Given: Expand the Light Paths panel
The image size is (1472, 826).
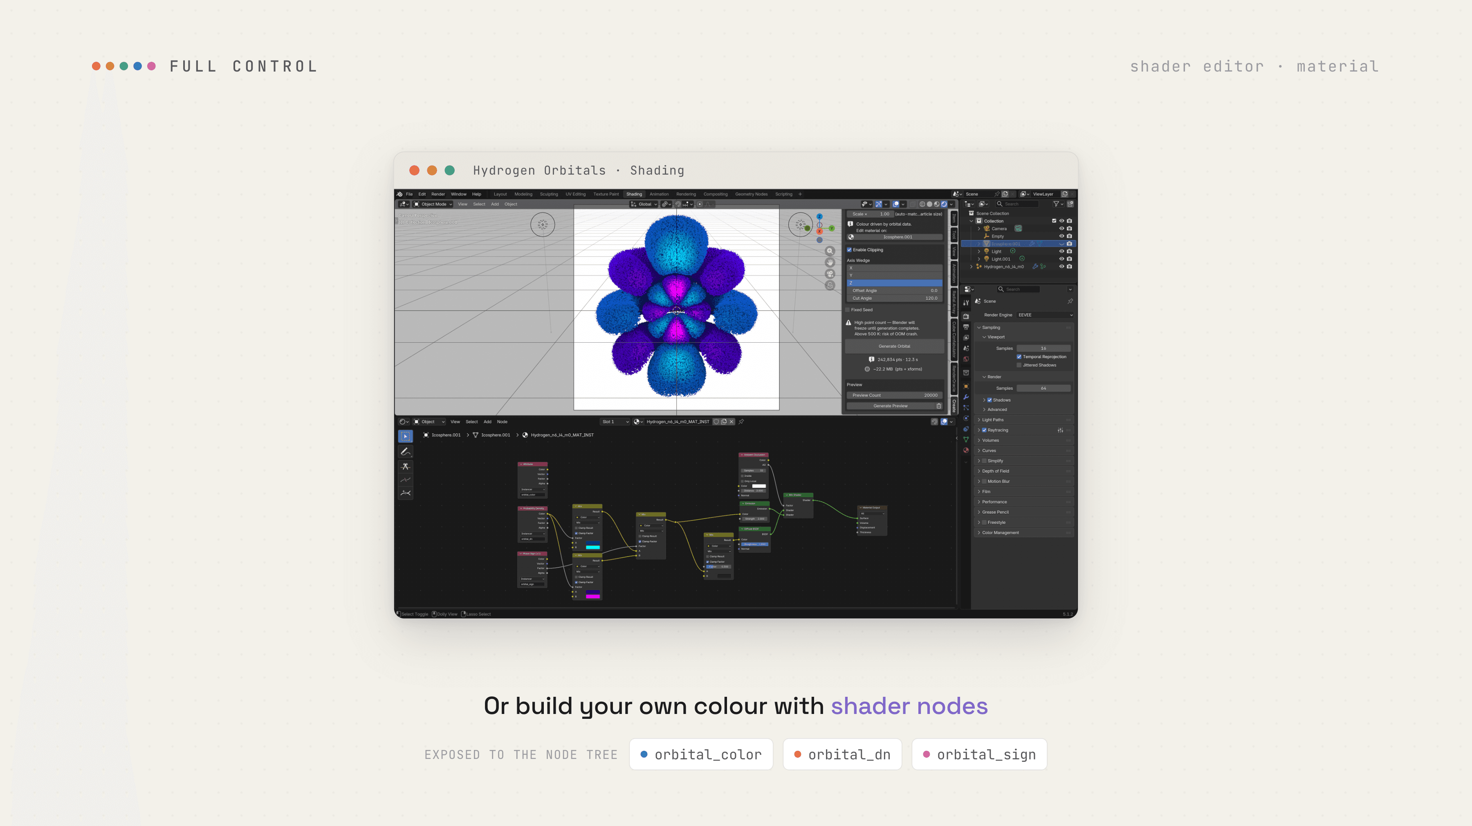Looking at the screenshot, I should tap(1023, 420).
